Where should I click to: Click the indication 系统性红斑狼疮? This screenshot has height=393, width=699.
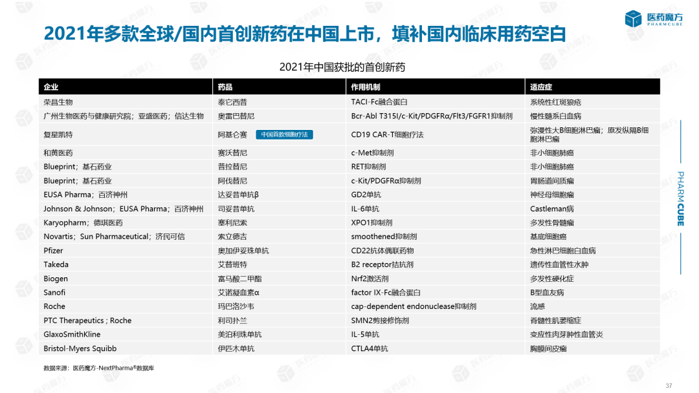[555, 102]
